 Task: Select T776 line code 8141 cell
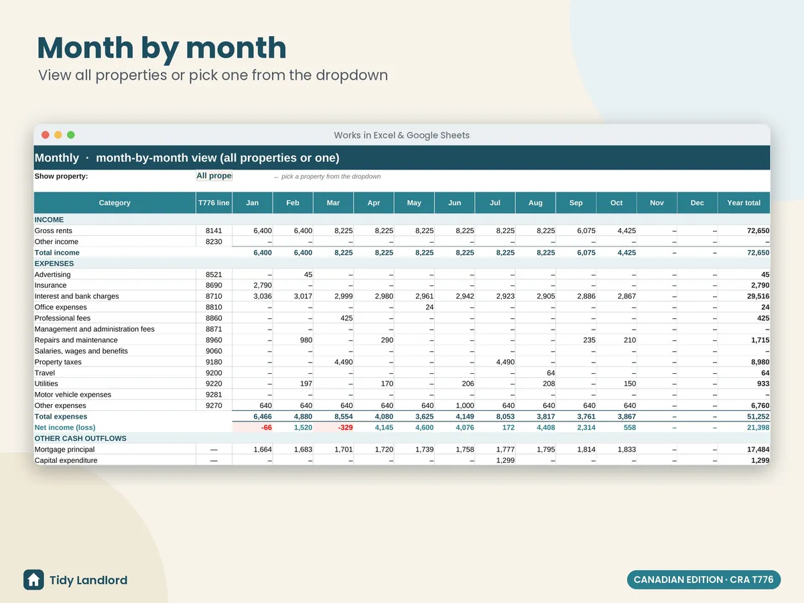click(x=214, y=230)
